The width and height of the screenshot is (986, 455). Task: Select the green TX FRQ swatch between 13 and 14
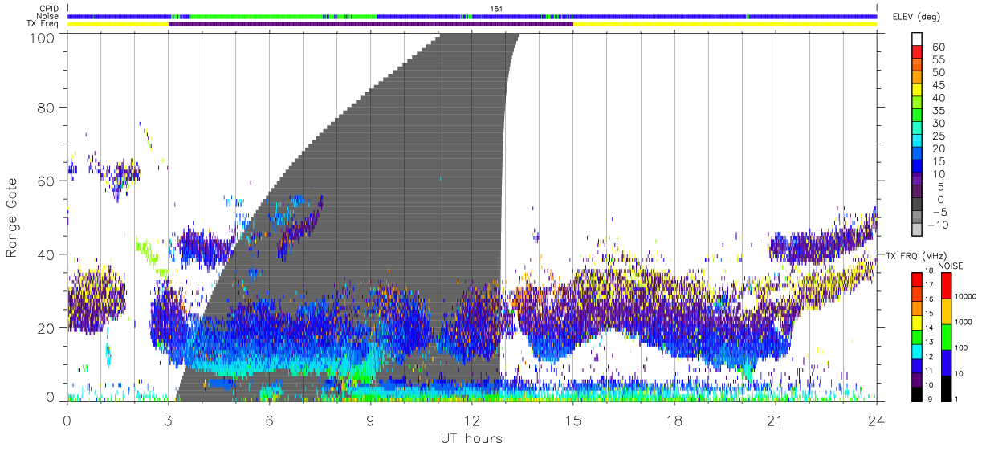(917, 335)
